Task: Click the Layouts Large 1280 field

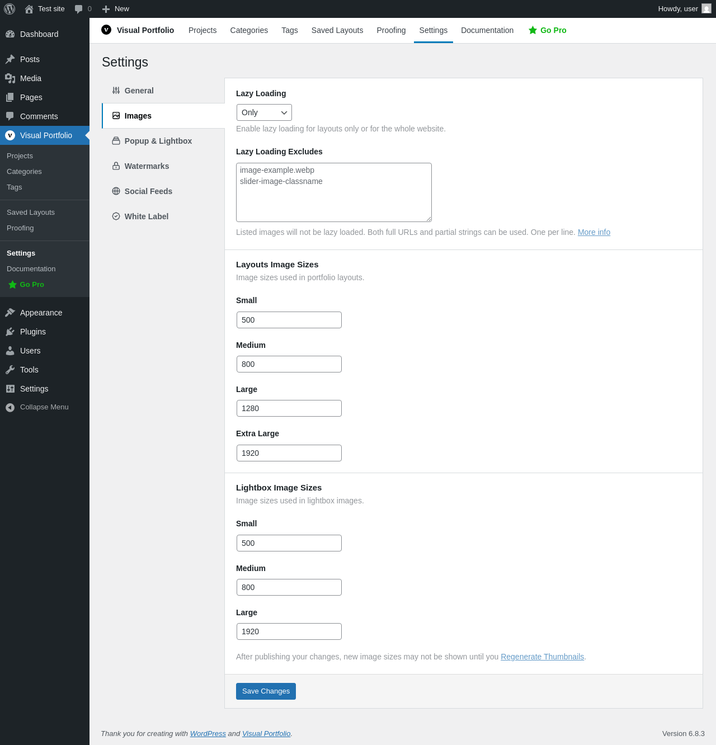Action: (x=289, y=408)
